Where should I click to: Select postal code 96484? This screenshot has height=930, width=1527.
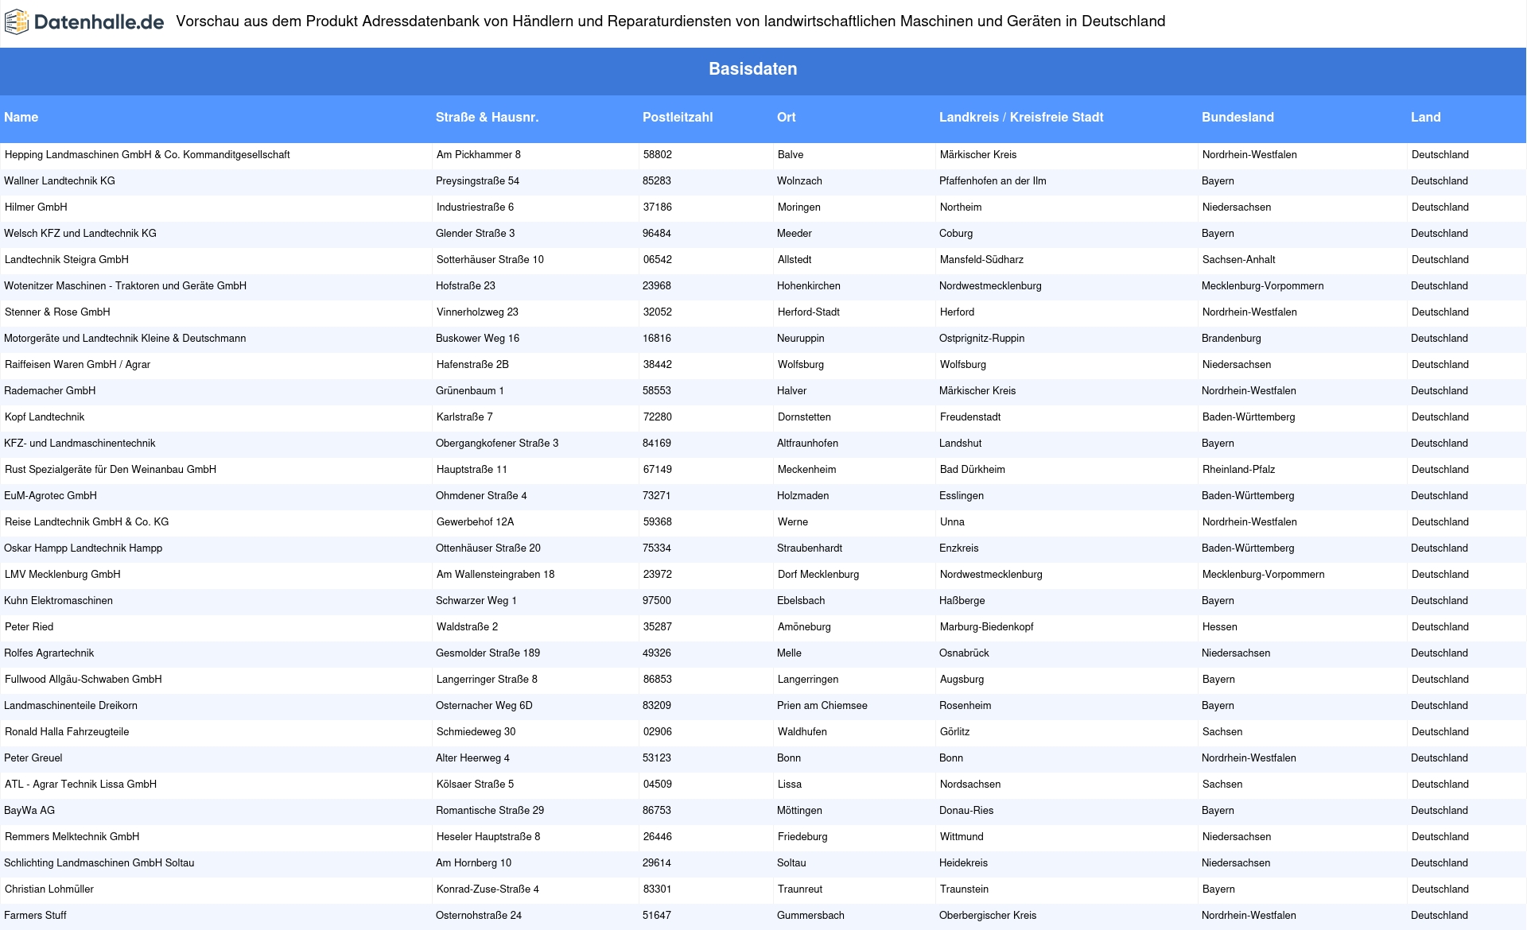[x=657, y=234]
